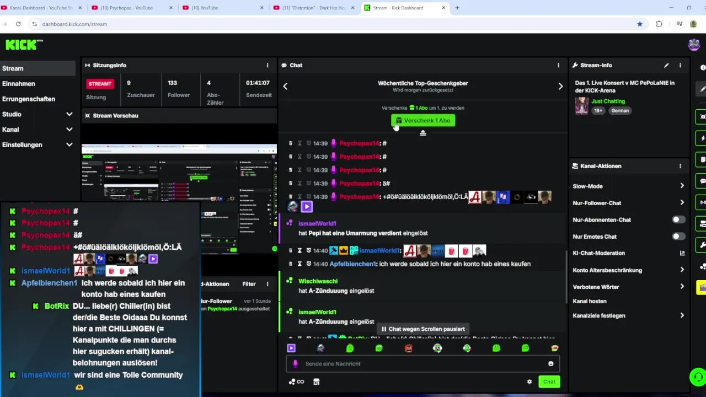This screenshot has width=706, height=397.
Task: Click ban shield icon on Apfelbienchen1 message
Action: tap(309, 264)
